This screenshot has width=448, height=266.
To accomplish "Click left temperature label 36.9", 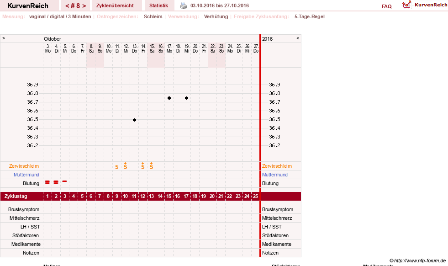I will [x=32, y=85].
